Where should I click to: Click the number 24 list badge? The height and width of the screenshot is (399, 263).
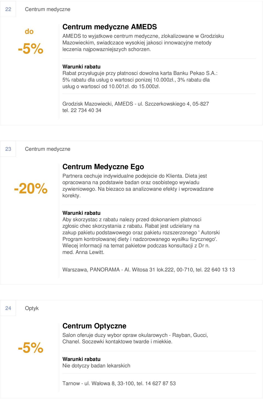pos(8,308)
